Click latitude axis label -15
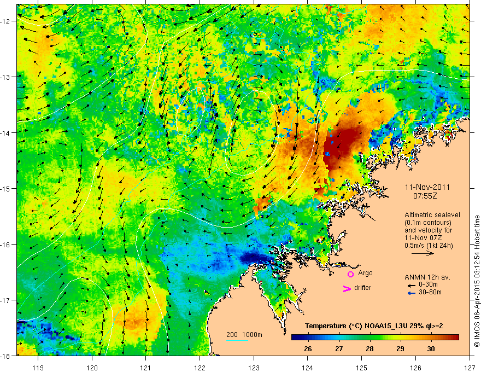 (6, 188)
